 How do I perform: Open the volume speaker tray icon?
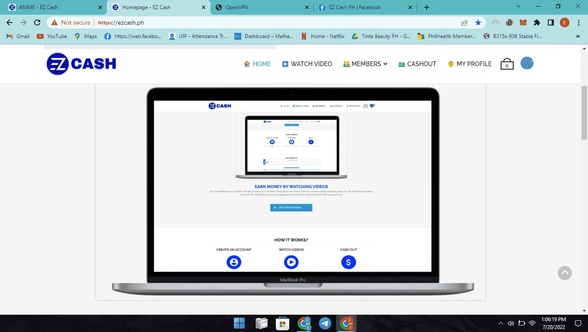[x=511, y=323]
